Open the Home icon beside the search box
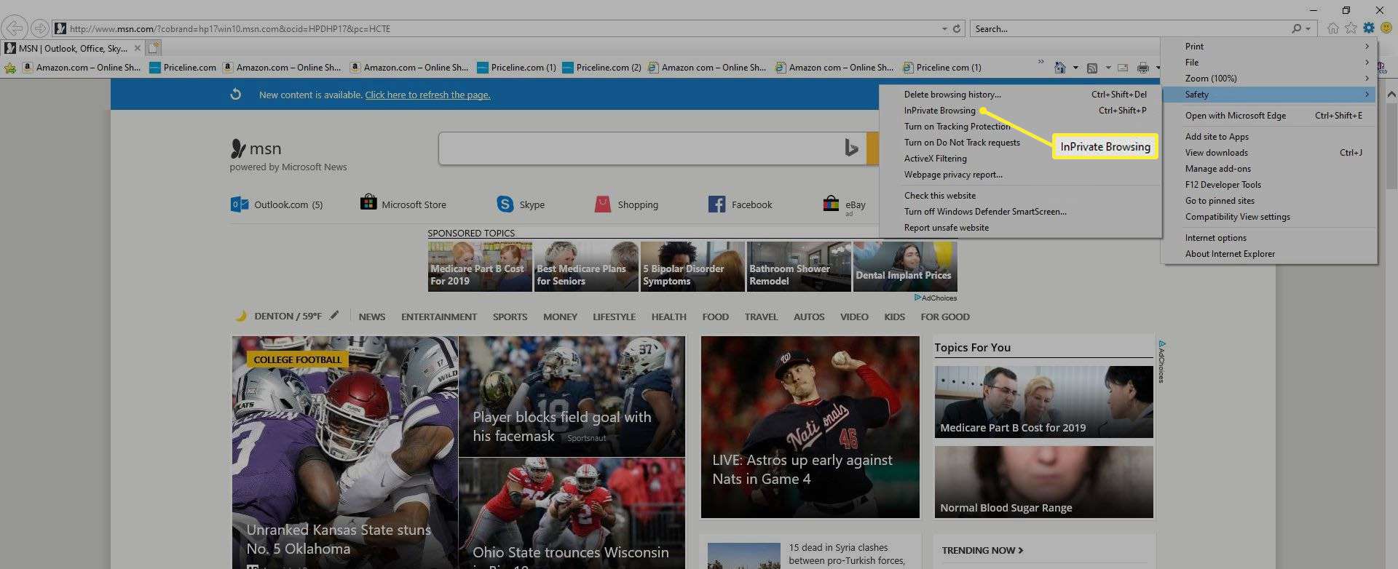 tap(1332, 28)
